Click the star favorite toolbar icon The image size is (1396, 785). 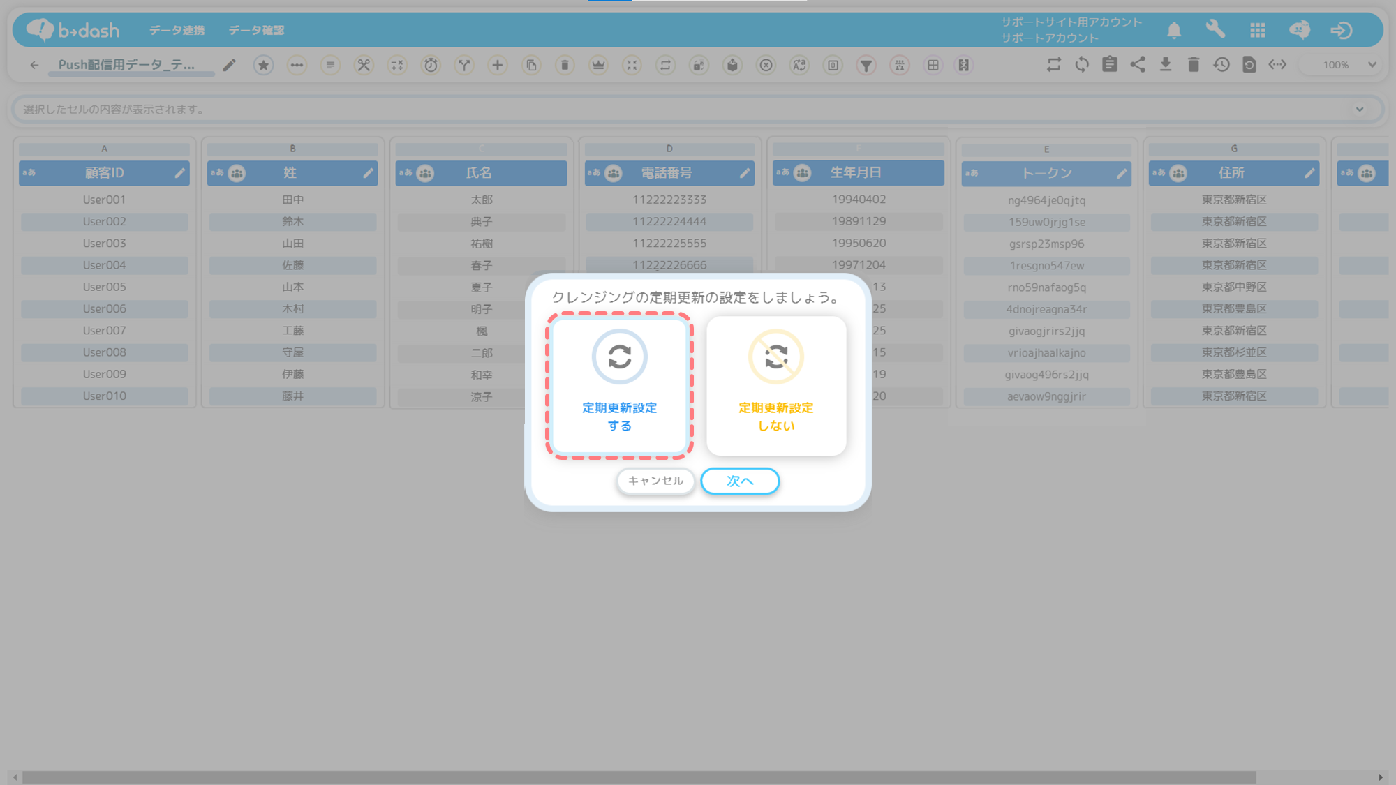263,65
